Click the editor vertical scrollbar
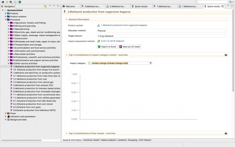235x147 pixels. [x=233, y=51]
